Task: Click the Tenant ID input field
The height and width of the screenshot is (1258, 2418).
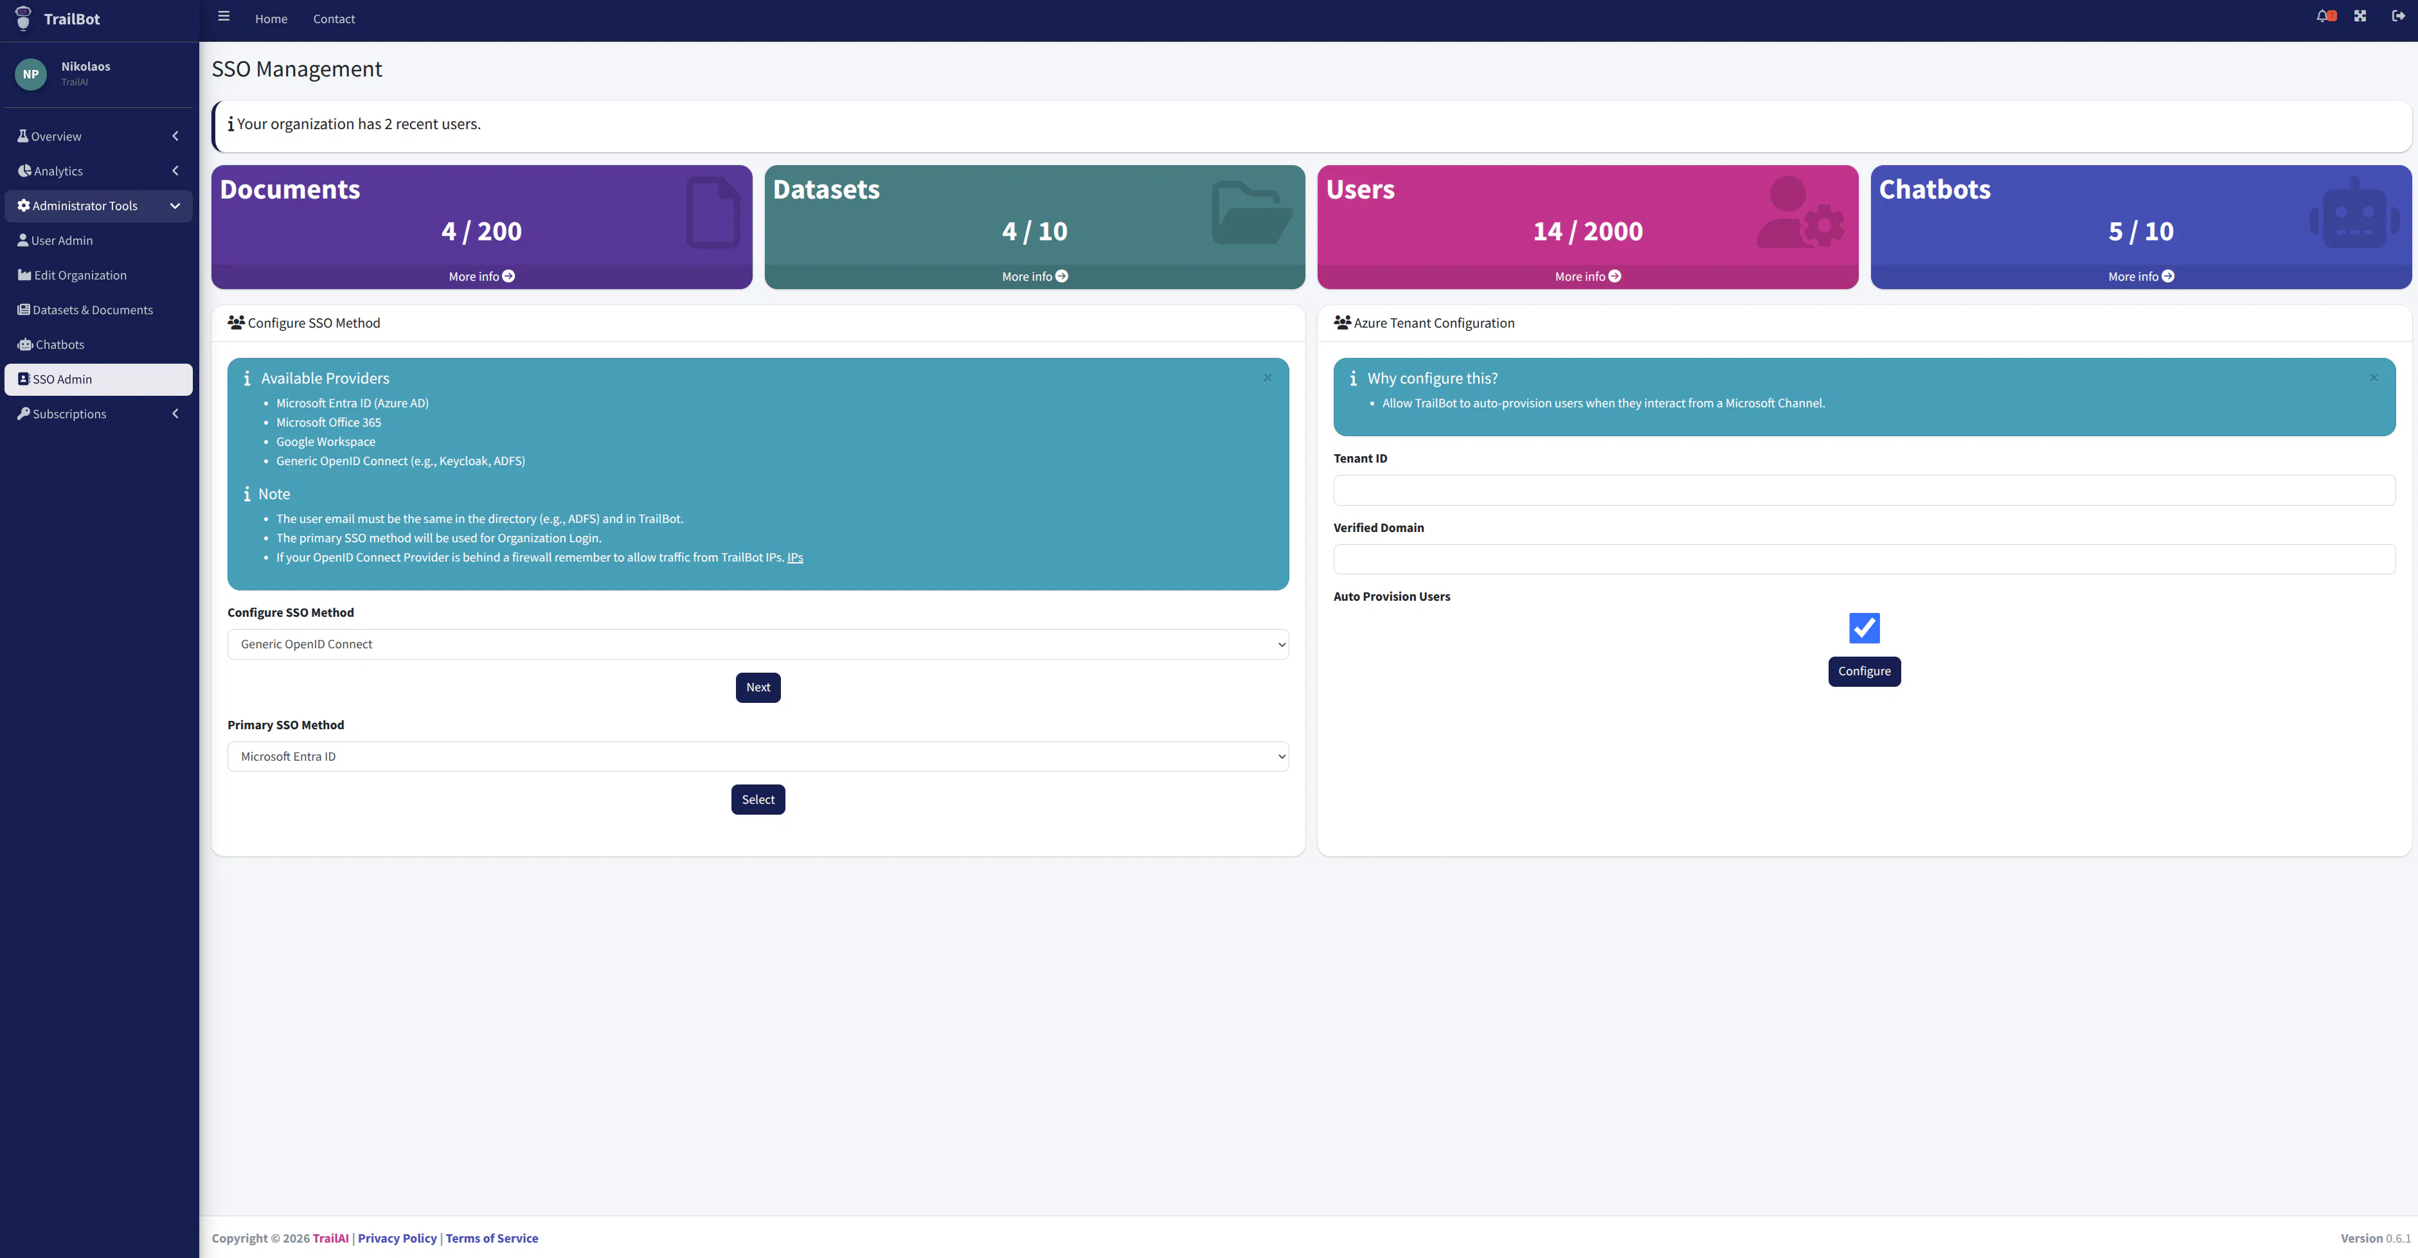Action: tap(1864, 490)
